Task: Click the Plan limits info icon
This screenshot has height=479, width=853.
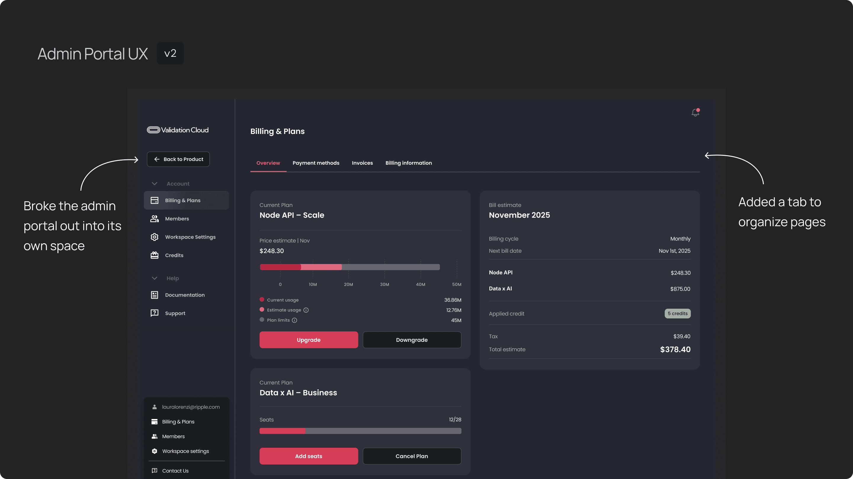Action: point(294,320)
